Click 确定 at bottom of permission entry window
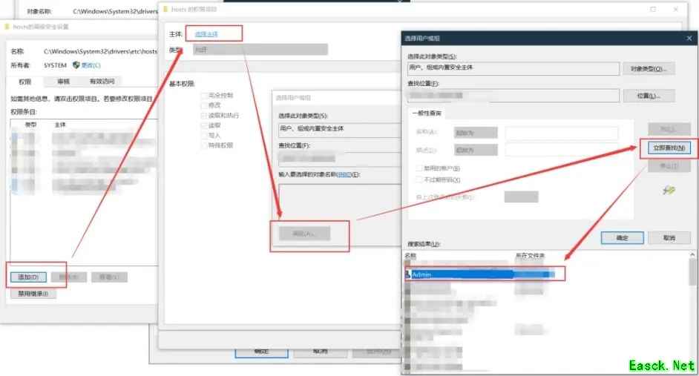This screenshot has height=376, width=699. coord(262,352)
